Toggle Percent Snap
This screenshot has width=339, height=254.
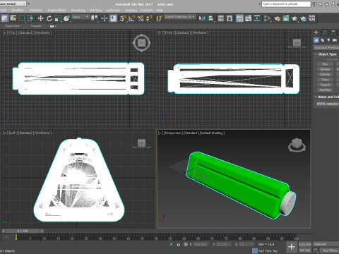click(141, 18)
